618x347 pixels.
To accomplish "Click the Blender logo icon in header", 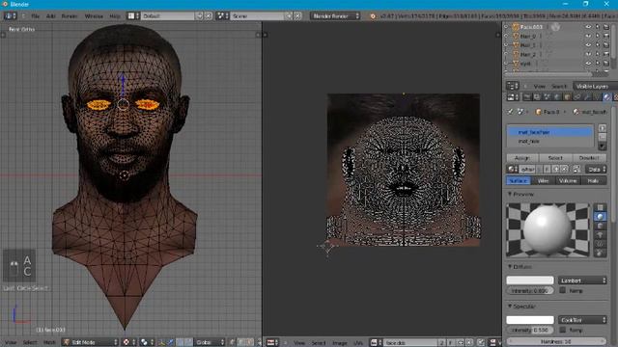I will [x=373, y=16].
